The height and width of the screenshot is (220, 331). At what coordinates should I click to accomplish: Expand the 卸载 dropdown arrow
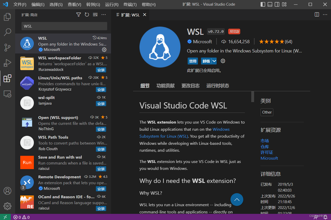coord(214,61)
